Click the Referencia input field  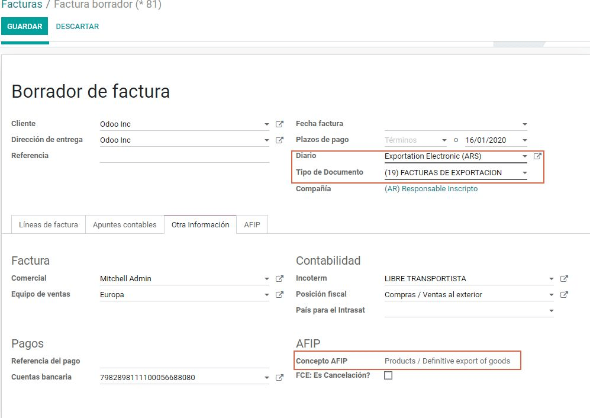(x=184, y=156)
